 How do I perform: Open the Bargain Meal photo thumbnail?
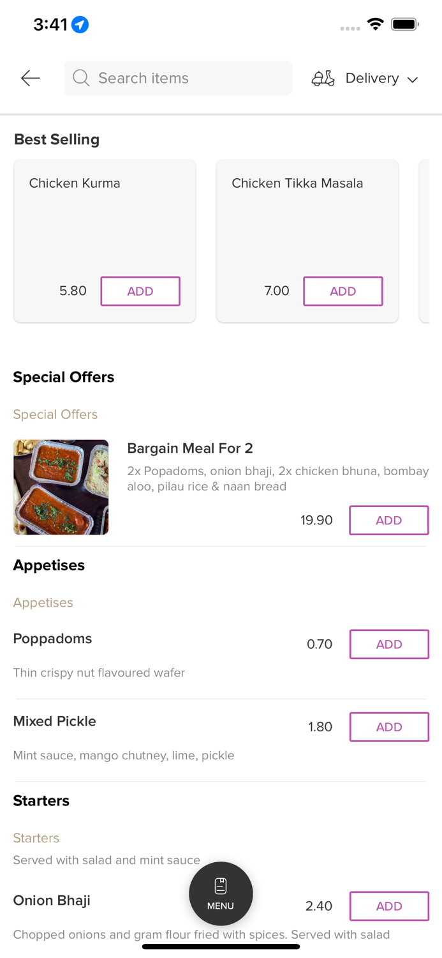(61, 487)
